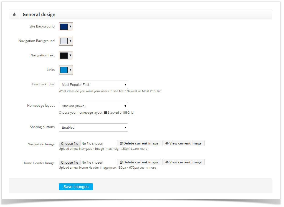The height and width of the screenshot is (207, 284).
Task: Open the Sharing buttons dropdown
Action: click(93, 128)
